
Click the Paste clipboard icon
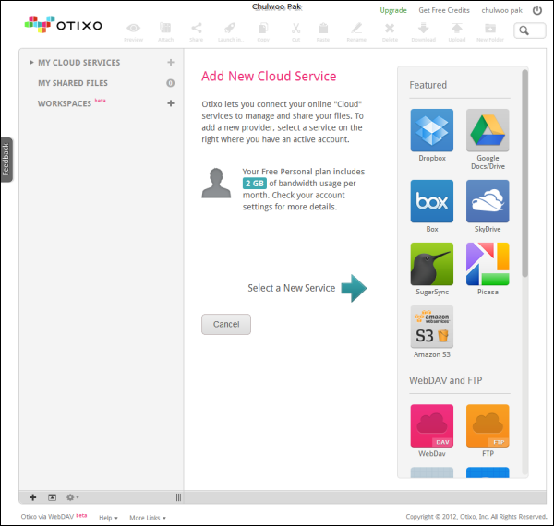[x=323, y=28]
